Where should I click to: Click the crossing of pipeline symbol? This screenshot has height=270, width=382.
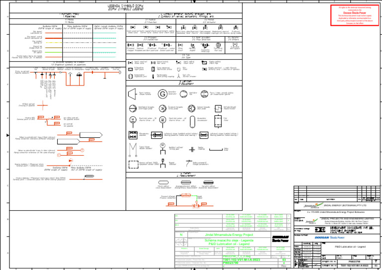coord(43,105)
